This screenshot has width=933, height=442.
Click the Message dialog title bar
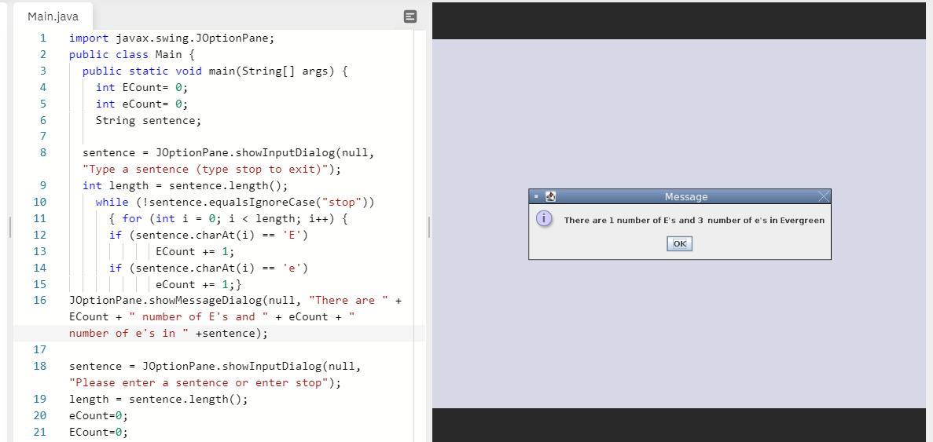680,196
